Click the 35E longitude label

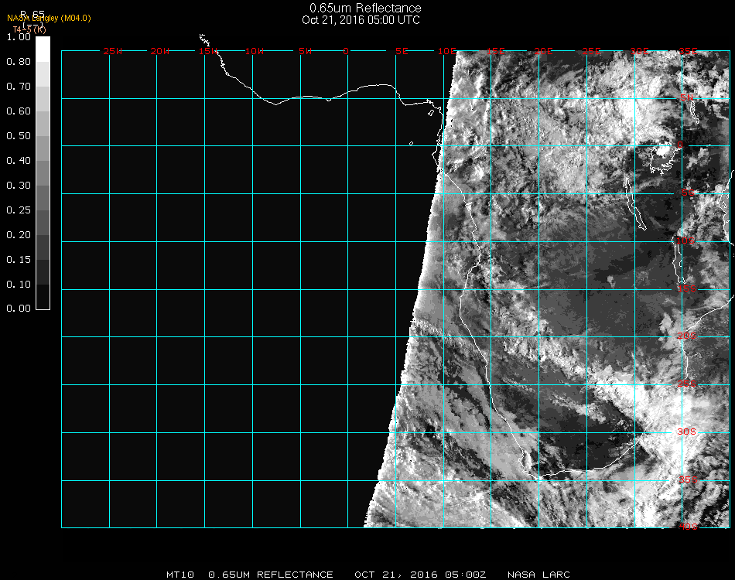tap(688, 51)
